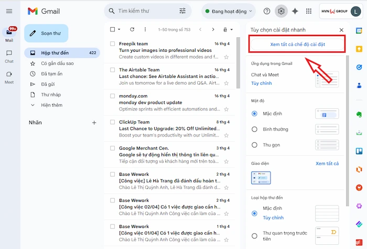This screenshot has width=367, height=249.
Task: Star the Freepik team email
Action: 226,57
